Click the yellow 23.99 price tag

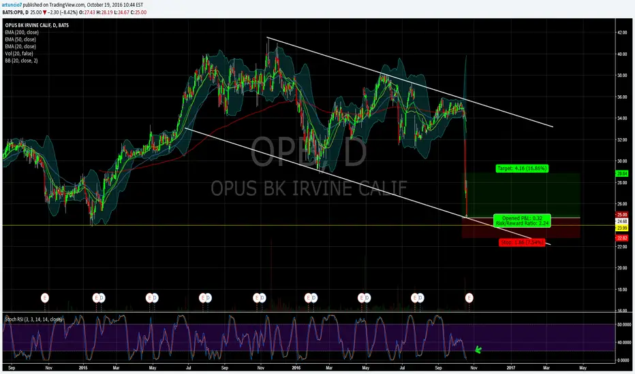click(x=622, y=228)
